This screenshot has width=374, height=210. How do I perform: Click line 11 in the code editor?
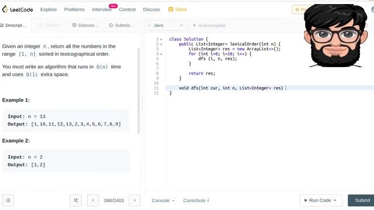pyautogui.click(x=270, y=88)
